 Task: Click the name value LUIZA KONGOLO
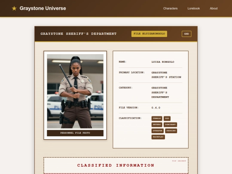click(x=163, y=62)
